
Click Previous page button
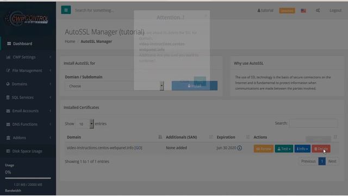point(308,161)
